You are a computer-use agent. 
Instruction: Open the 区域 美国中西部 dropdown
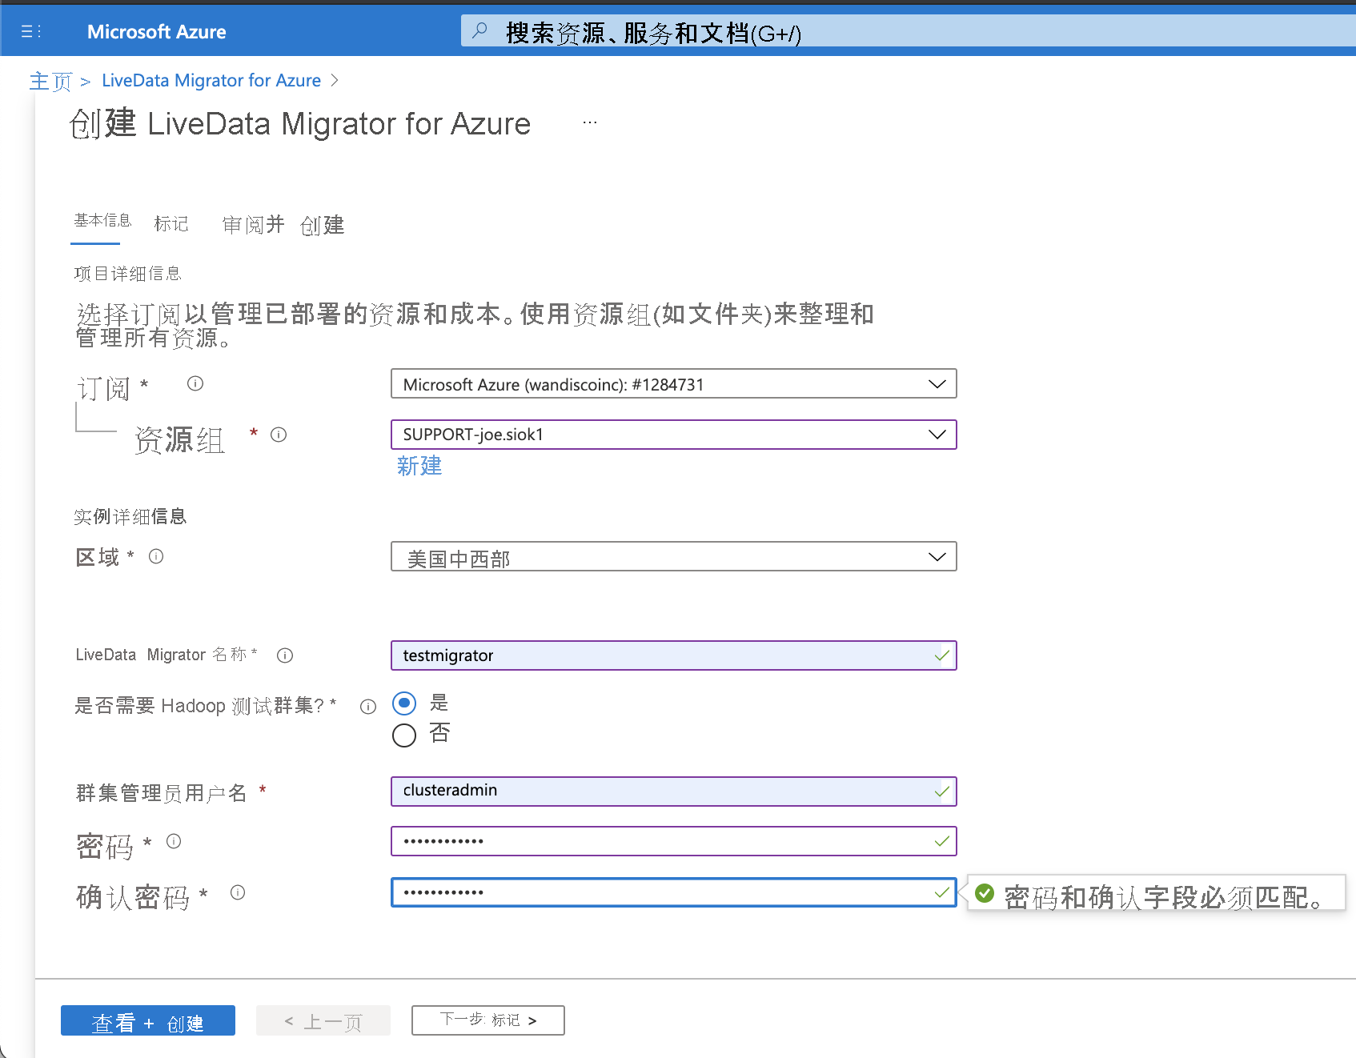point(674,556)
